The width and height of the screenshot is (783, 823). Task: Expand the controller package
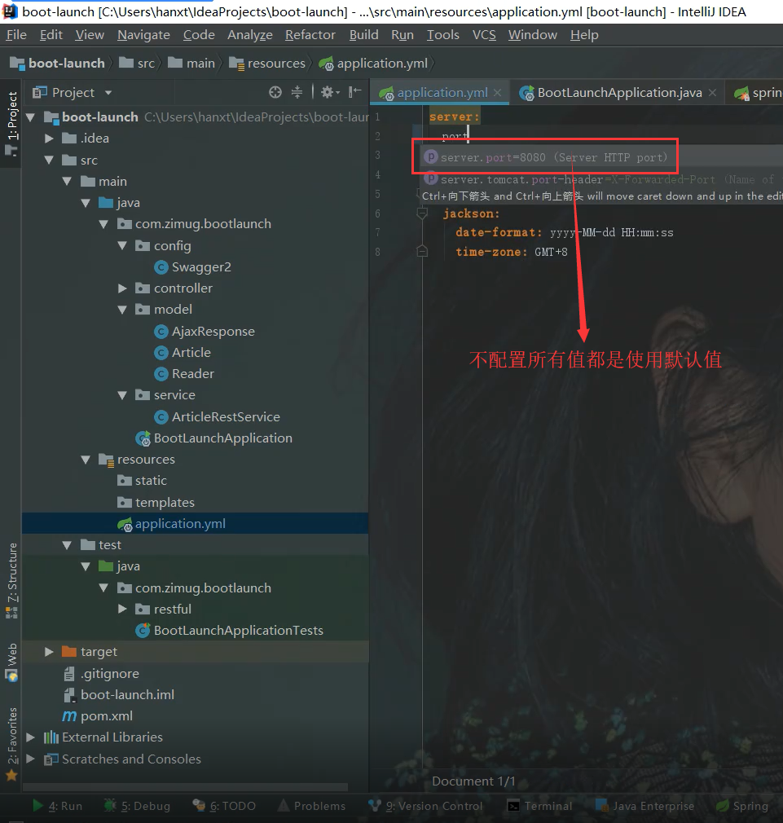coord(122,288)
